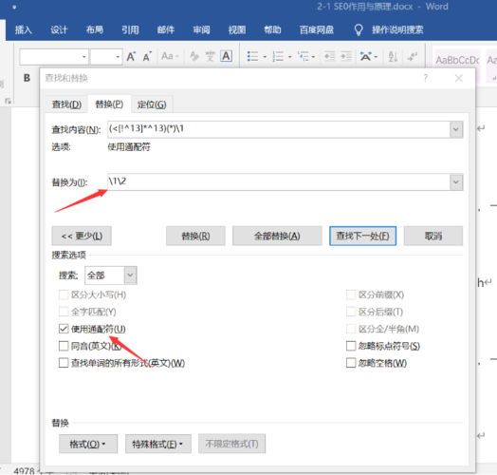Open the font name dropdown

click(84, 57)
